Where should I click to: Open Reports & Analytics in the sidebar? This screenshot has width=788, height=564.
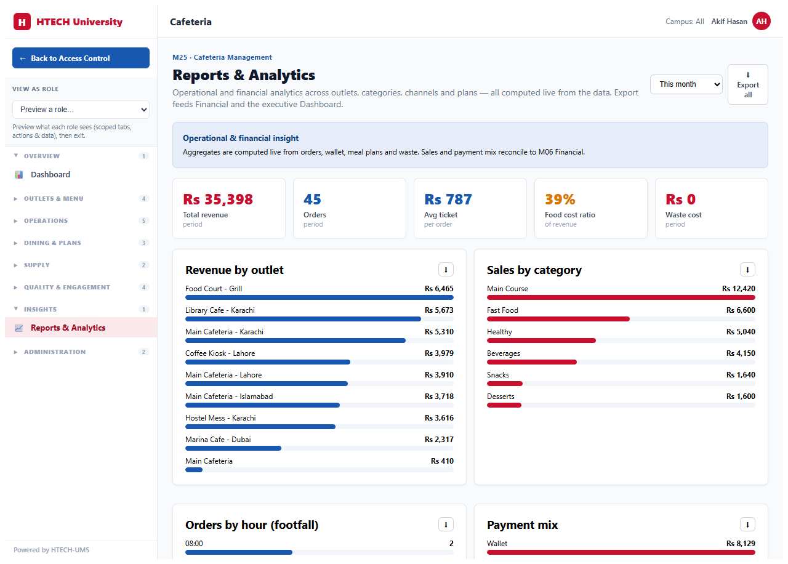(x=81, y=328)
